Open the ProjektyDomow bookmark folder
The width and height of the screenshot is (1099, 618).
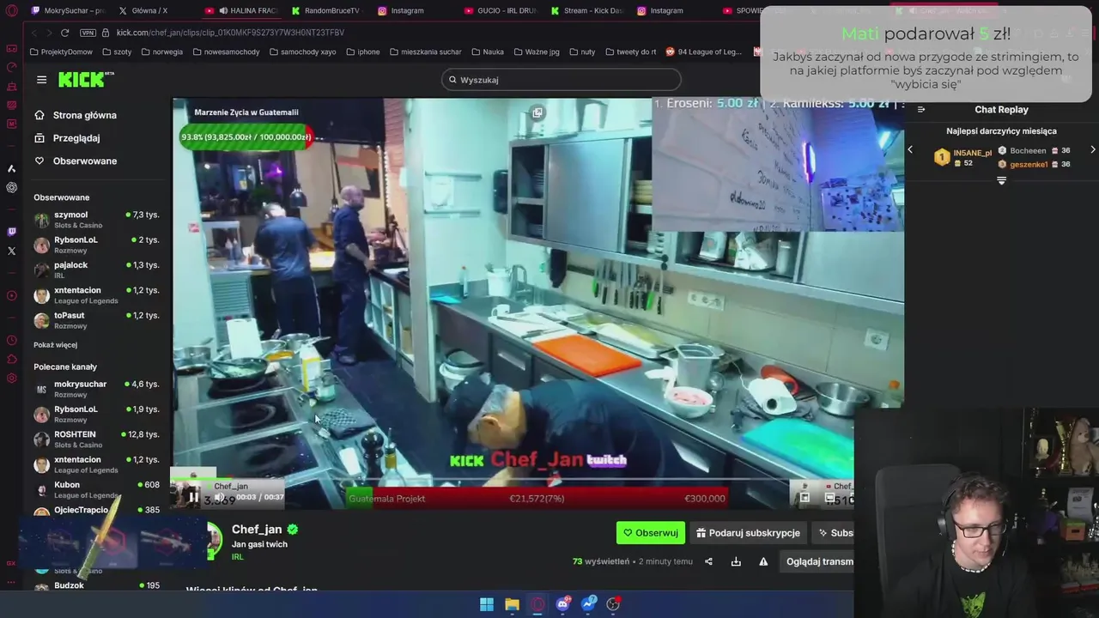click(61, 51)
